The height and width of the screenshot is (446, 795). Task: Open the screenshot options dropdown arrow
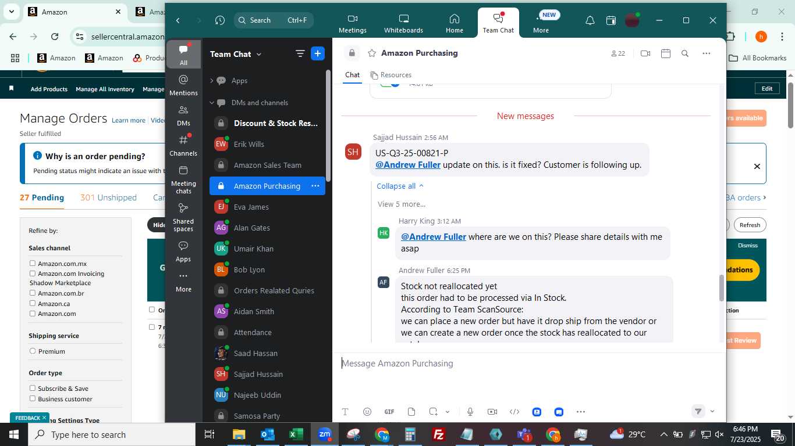448,412
